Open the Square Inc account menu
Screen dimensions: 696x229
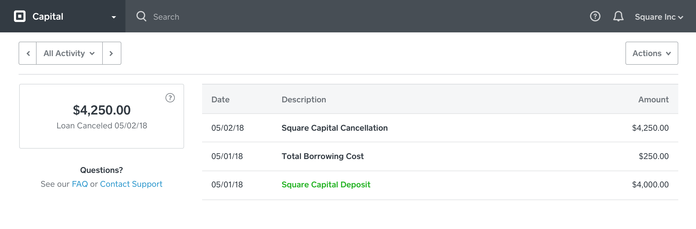pos(659,17)
